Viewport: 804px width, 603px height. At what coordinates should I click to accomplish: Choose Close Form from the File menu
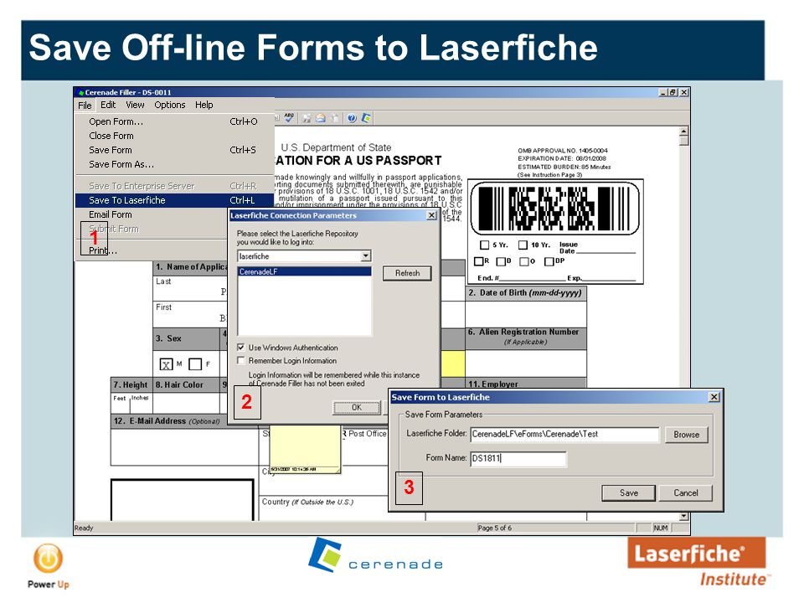pyautogui.click(x=174, y=136)
